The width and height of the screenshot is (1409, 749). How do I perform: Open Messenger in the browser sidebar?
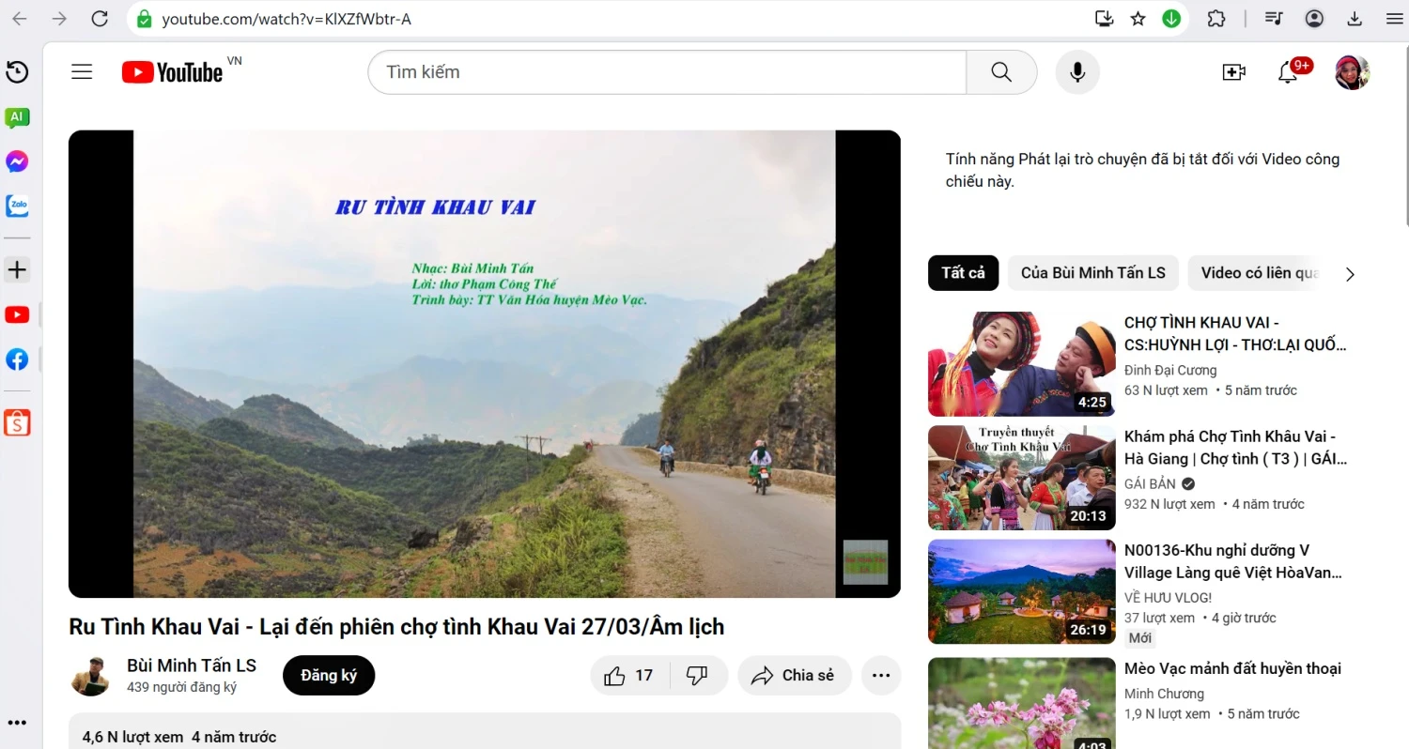(17, 161)
